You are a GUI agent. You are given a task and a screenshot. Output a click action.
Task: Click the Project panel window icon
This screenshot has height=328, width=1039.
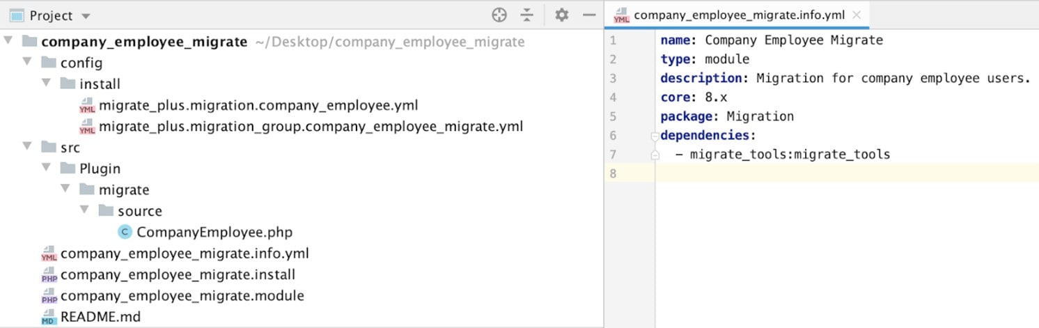click(17, 15)
